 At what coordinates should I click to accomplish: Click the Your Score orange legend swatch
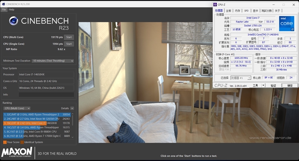5,142
